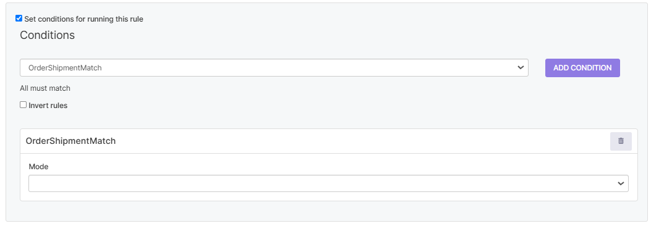
Task: Click the 'Invert rules' label text
Action: point(48,106)
